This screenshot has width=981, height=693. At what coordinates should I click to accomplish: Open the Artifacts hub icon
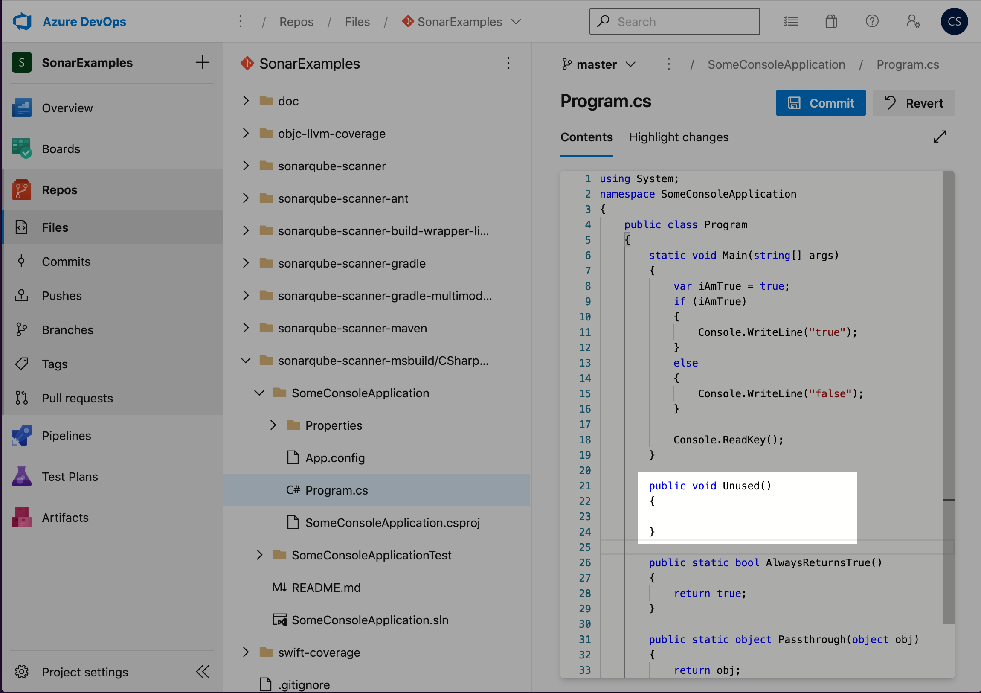(x=22, y=517)
